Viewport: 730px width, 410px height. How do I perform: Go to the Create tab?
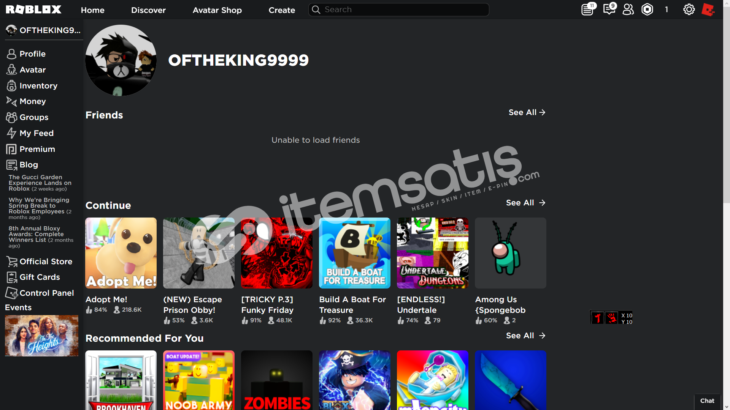tap(282, 10)
